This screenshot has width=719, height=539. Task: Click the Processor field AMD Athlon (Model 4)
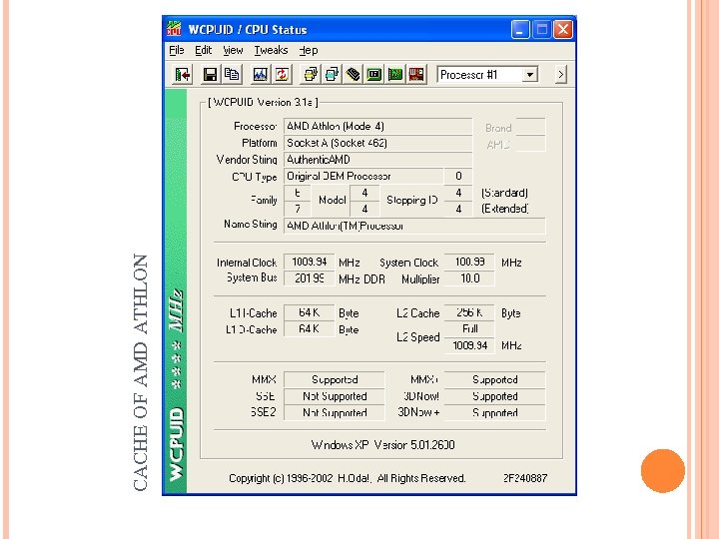[377, 126]
